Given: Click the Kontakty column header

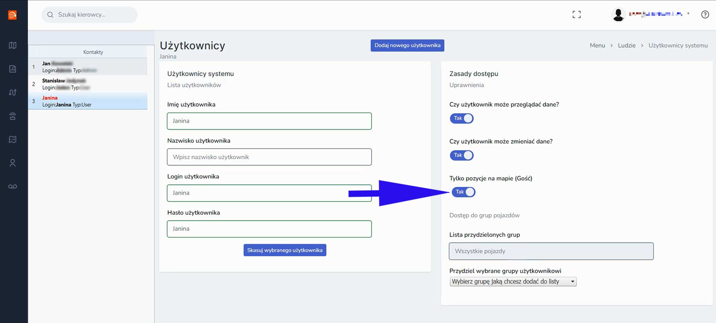Looking at the screenshot, I should pos(93,52).
